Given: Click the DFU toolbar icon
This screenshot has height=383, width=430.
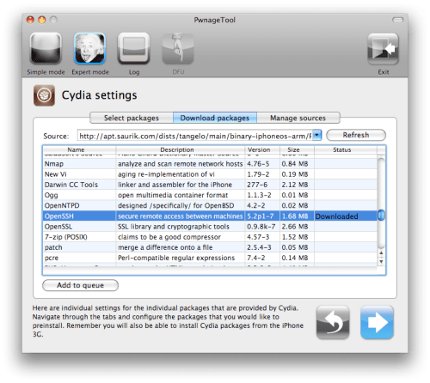Looking at the screenshot, I should pyautogui.click(x=178, y=48).
